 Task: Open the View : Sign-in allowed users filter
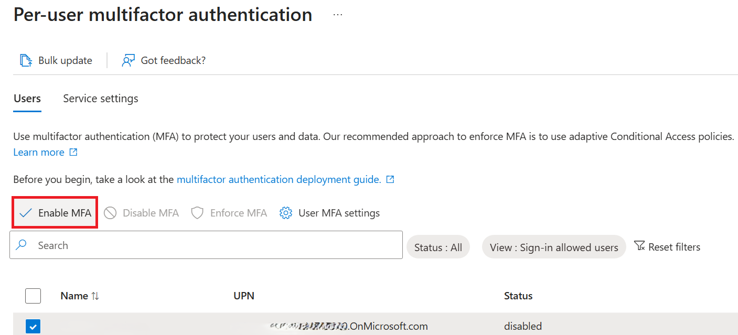coord(554,247)
